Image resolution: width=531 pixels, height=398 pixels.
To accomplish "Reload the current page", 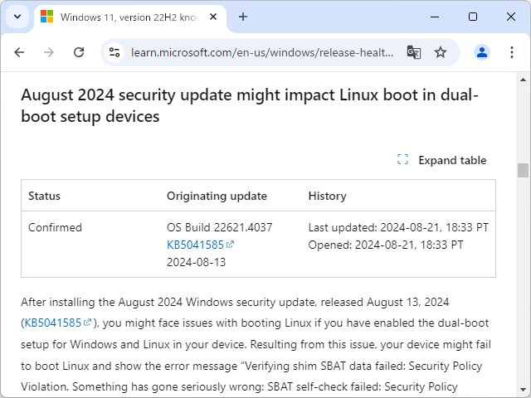I will click(79, 52).
